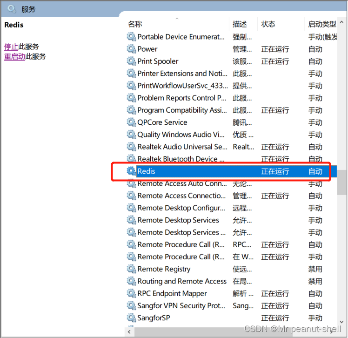Select Realtek Audio Universal Se... name
The image size is (348, 338).
(182, 147)
